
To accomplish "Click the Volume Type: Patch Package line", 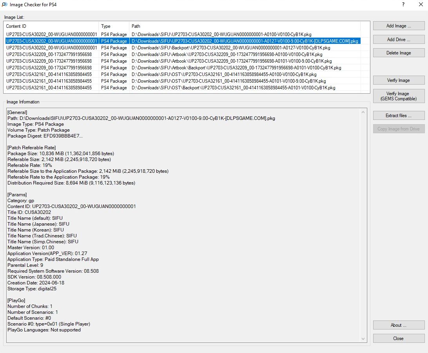I will coord(38,130).
